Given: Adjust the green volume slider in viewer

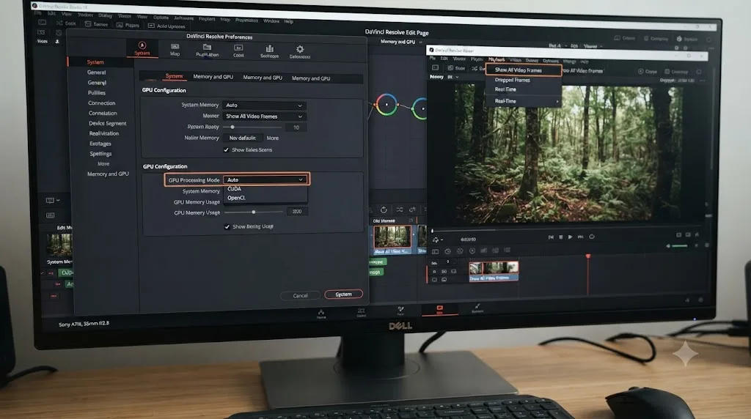Looking at the screenshot, I should click(x=680, y=246).
